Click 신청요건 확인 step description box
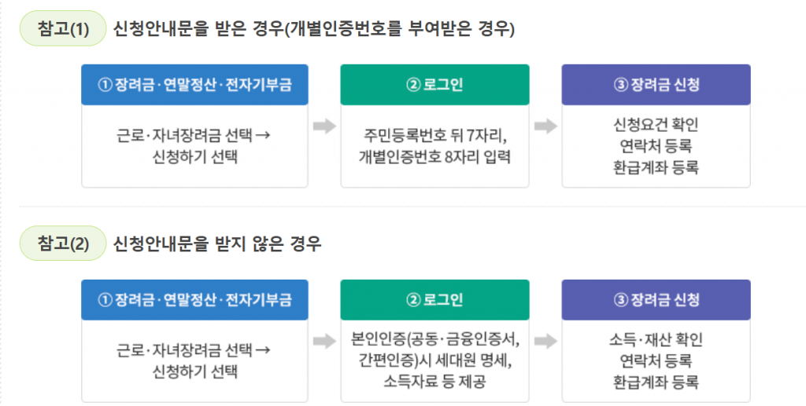This screenshot has width=806, height=406. tap(656, 146)
